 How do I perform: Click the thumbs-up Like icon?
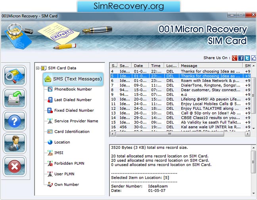[x=253, y=58]
